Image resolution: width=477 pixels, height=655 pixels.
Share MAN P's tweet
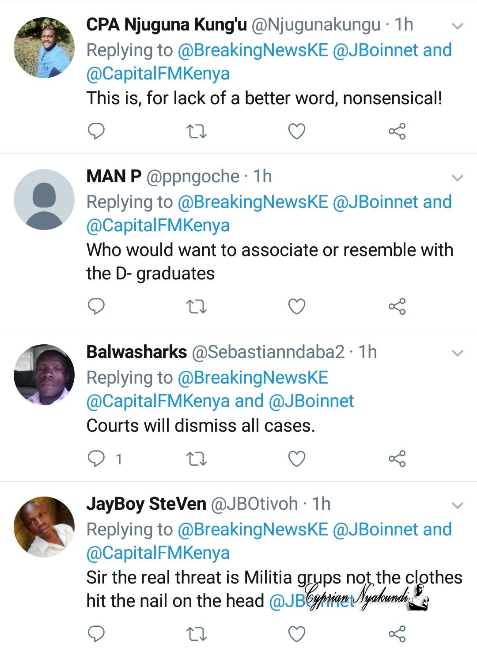[397, 306]
